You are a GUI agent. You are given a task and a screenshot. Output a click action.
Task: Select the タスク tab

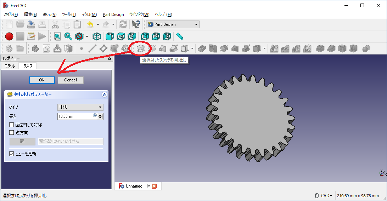(x=28, y=66)
